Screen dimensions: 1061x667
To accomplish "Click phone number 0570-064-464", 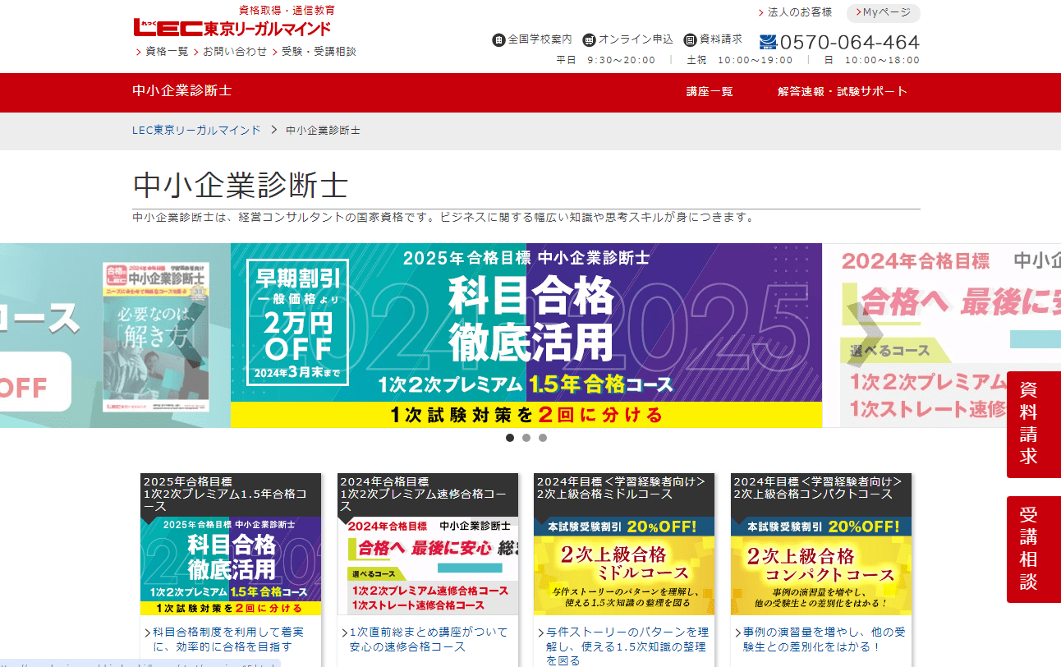I will pos(850,42).
